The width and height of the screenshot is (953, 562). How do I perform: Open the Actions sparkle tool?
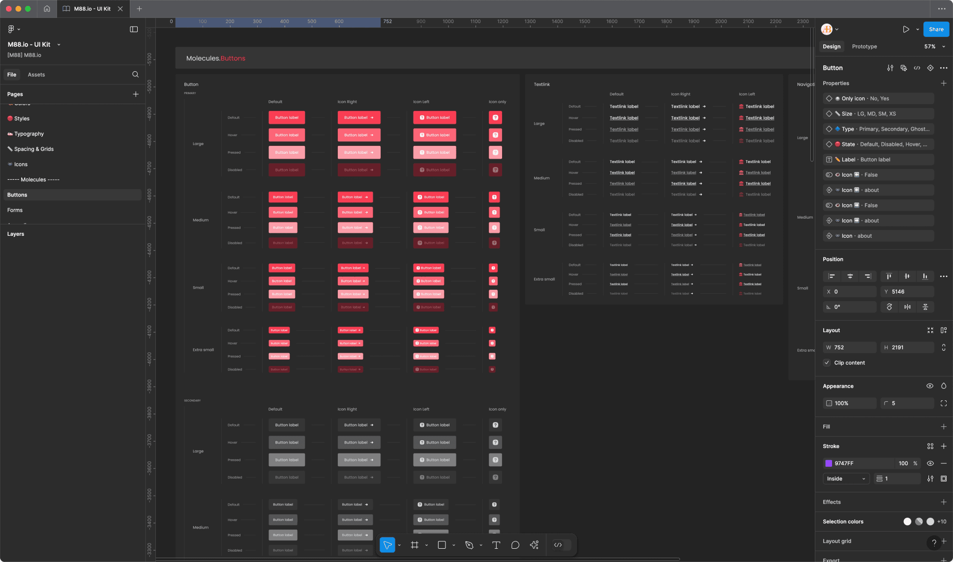pos(535,545)
